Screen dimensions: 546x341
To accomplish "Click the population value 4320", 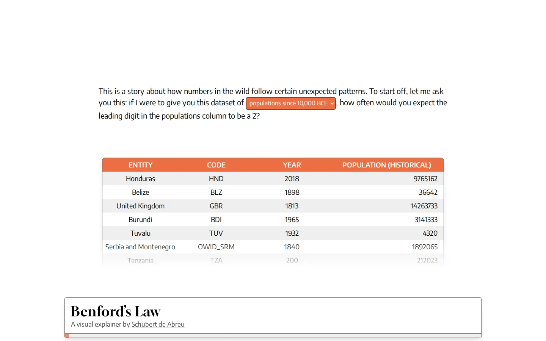I will [x=430, y=233].
